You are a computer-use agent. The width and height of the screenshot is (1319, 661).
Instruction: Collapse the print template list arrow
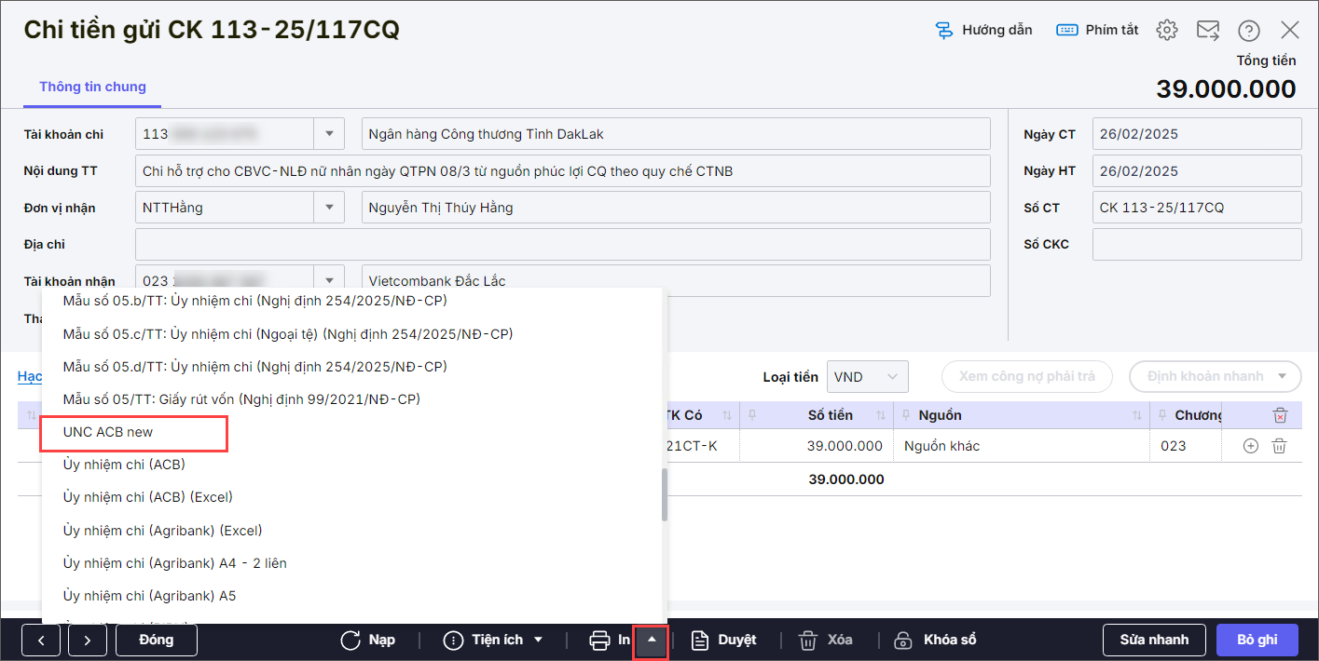(651, 641)
